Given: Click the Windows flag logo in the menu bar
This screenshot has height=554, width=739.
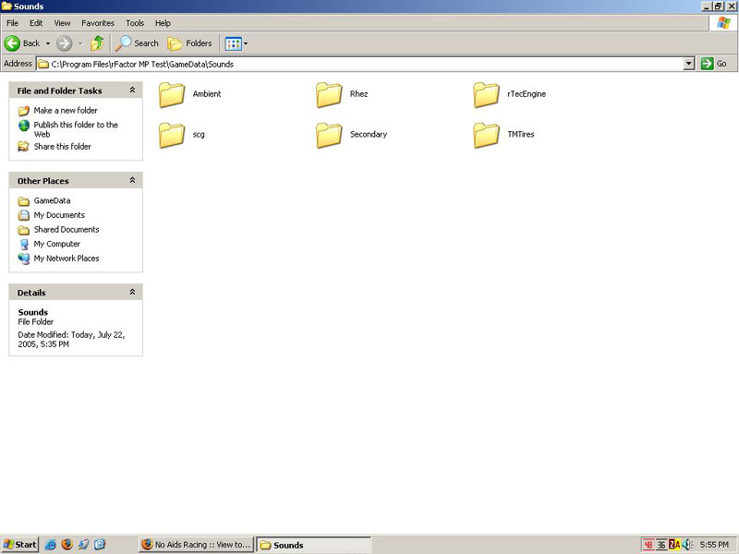Looking at the screenshot, I should tap(723, 23).
